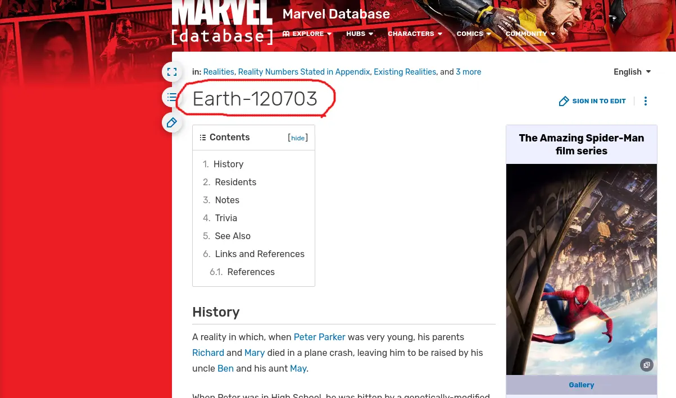Viewport: 676px width, 398px height.
Task: Open the Community dropdown menu
Action: pos(530,34)
